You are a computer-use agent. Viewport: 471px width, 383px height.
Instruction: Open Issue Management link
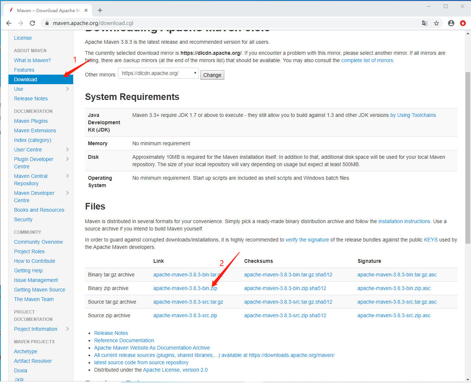pos(36,280)
